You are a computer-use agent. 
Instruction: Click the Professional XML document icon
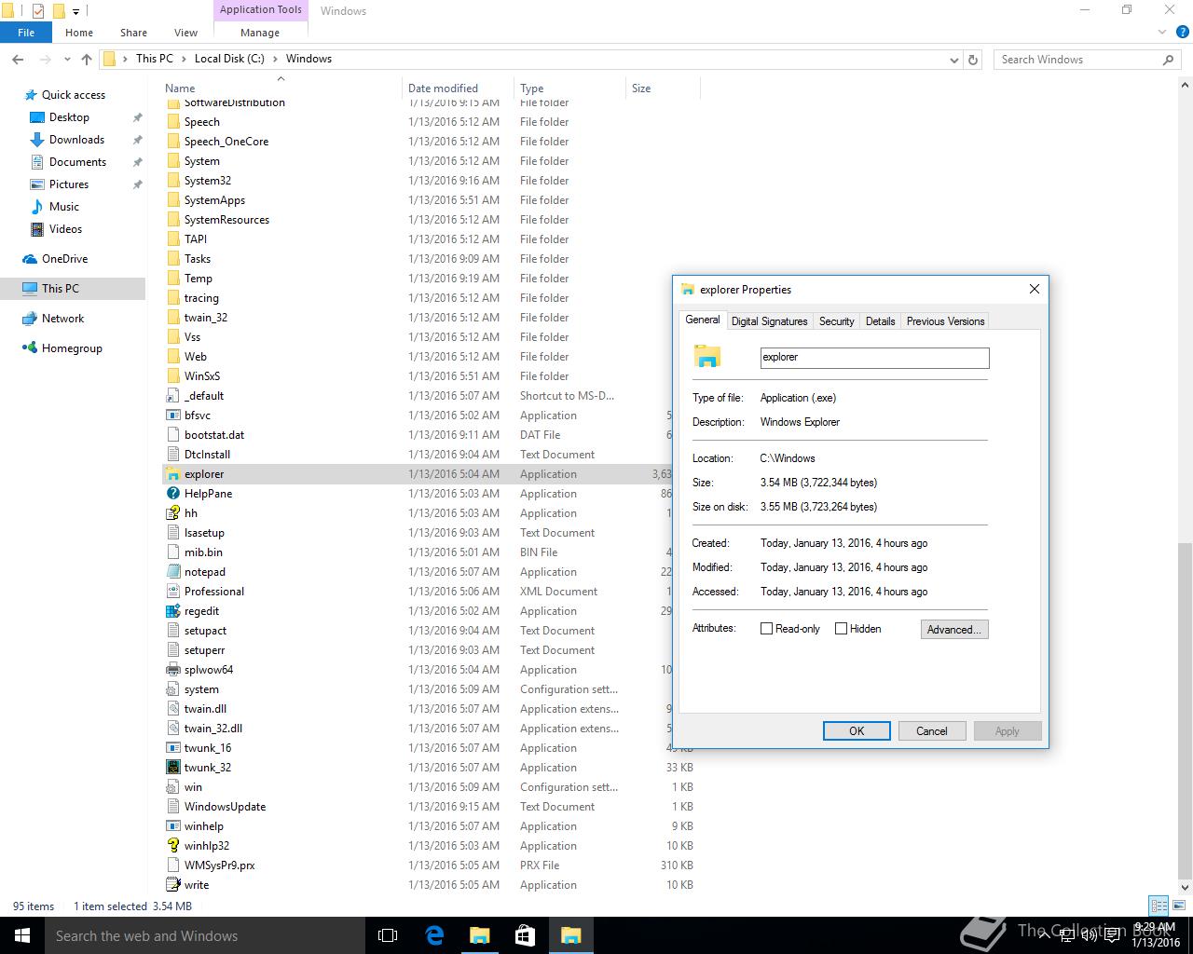tap(172, 592)
